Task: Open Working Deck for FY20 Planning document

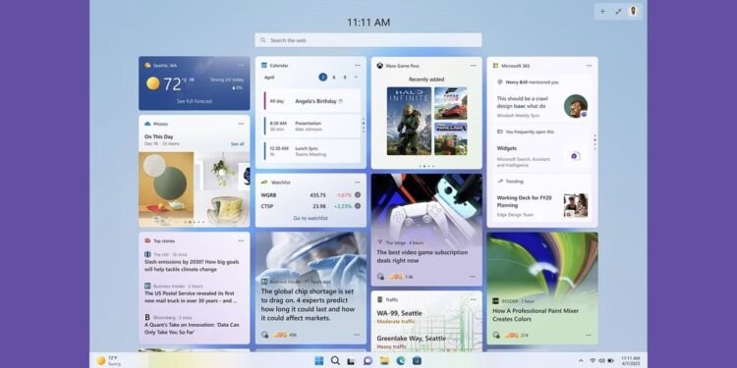Action: coord(541,206)
